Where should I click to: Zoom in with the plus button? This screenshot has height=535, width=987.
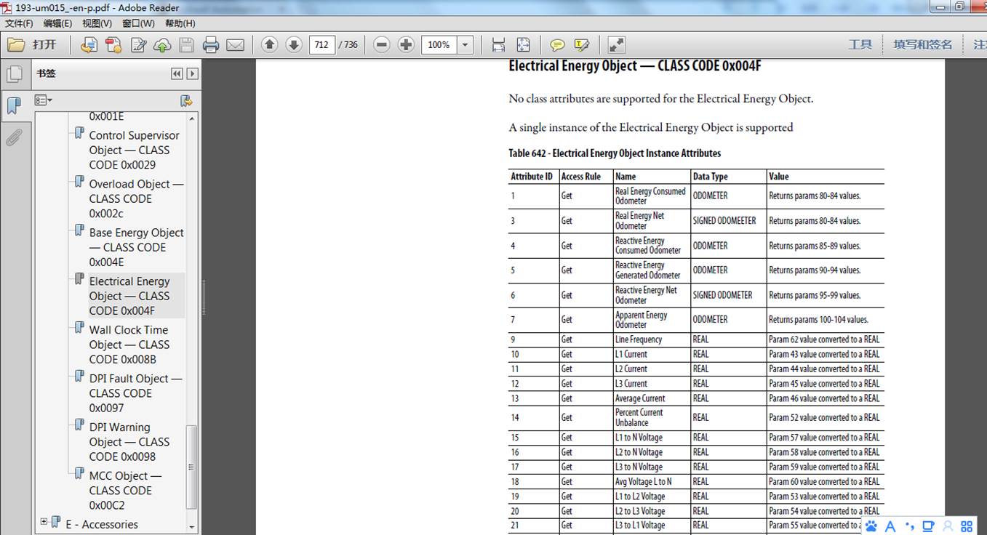406,44
